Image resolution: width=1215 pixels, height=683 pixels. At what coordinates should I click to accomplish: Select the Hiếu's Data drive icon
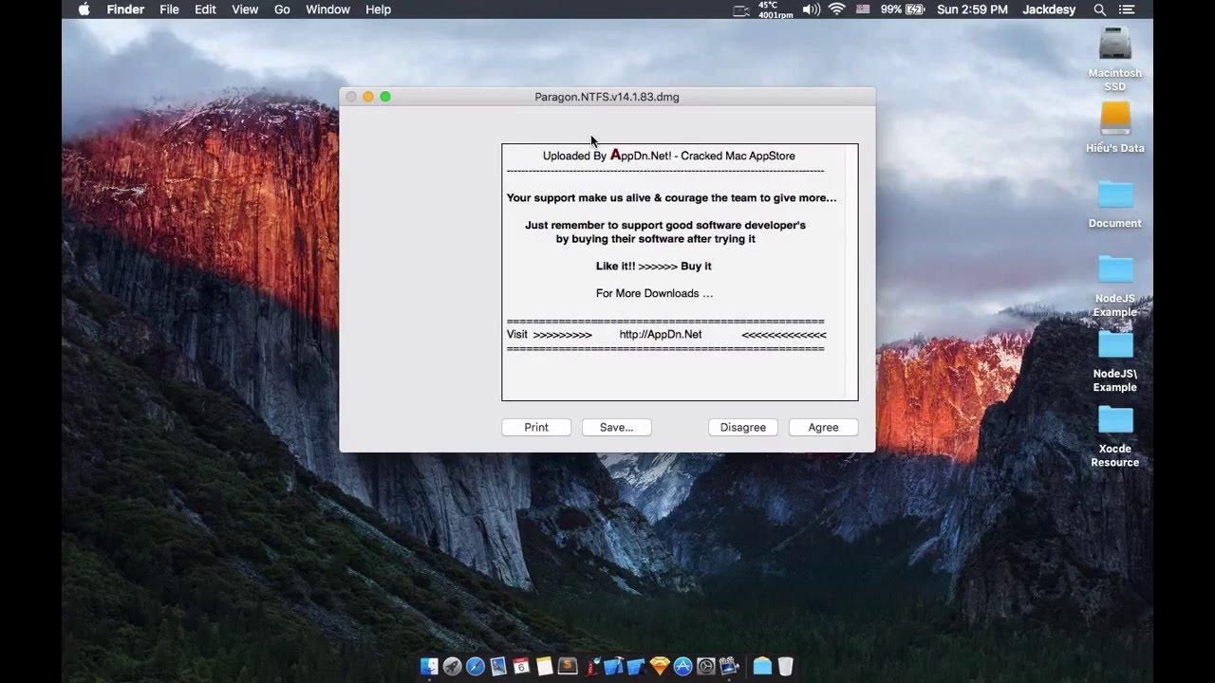tap(1115, 120)
